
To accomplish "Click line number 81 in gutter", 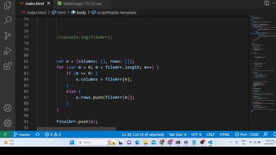I will [26, 61].
